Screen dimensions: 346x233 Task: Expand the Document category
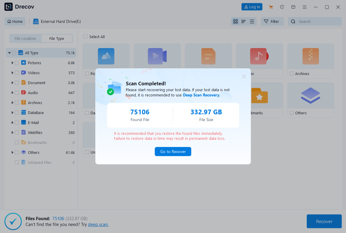[12, 82]
